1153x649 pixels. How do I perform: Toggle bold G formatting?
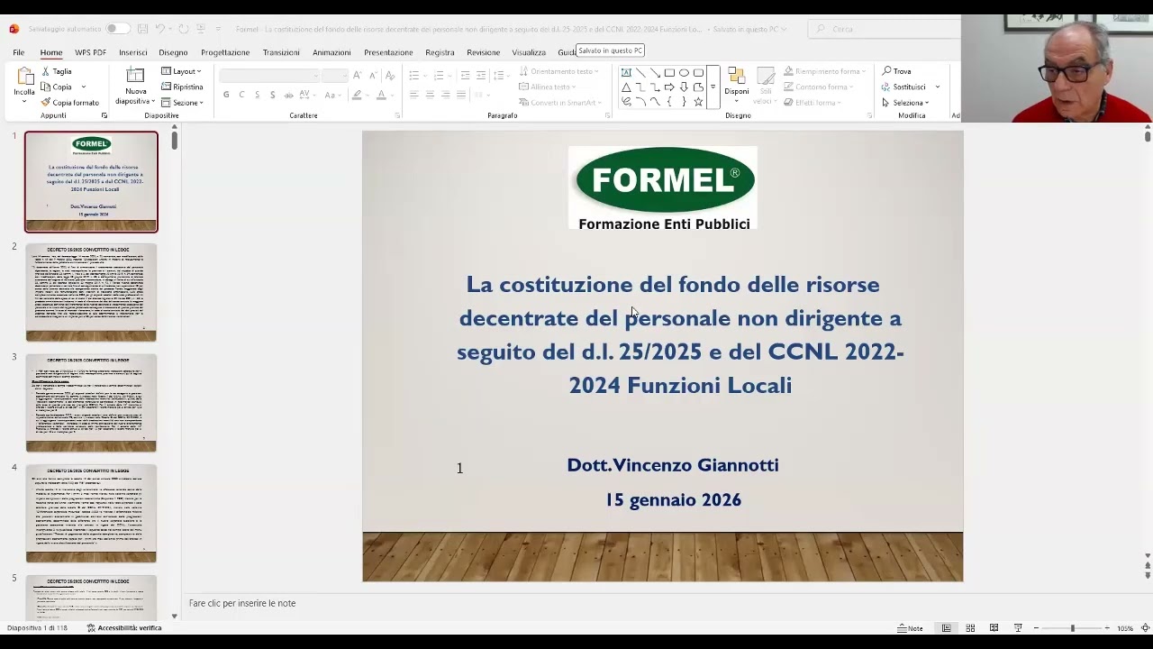point(226,95)
